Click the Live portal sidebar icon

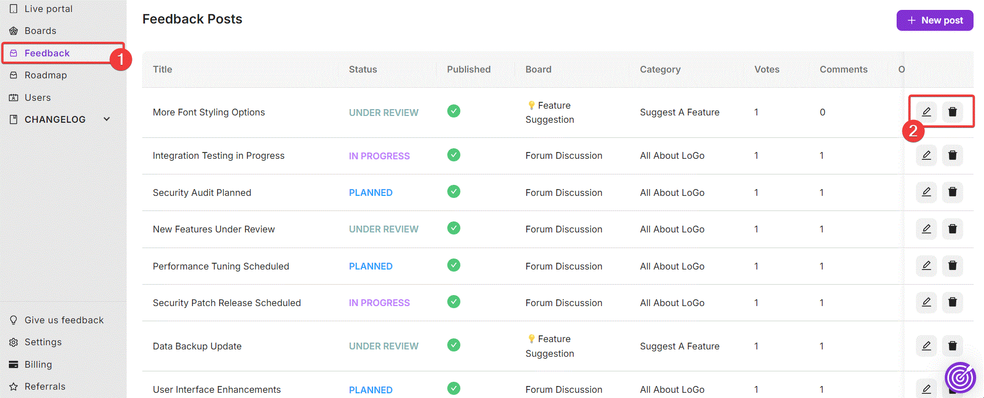[x=14, y=8]
